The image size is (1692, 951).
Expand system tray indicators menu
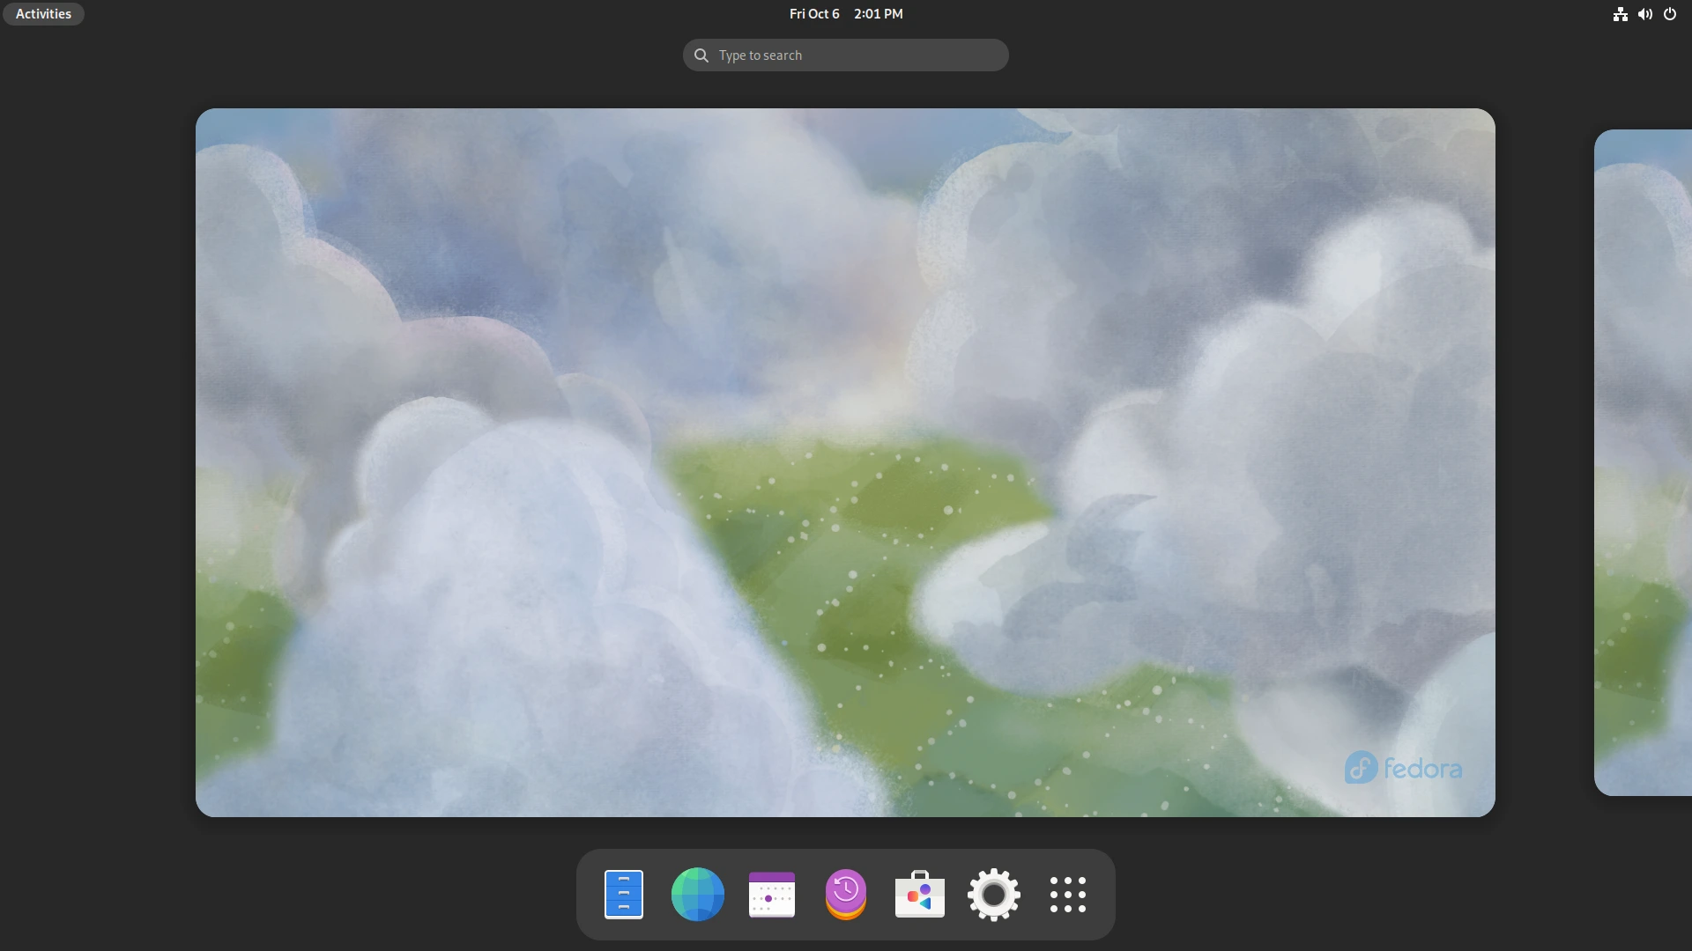(1645, 13)
